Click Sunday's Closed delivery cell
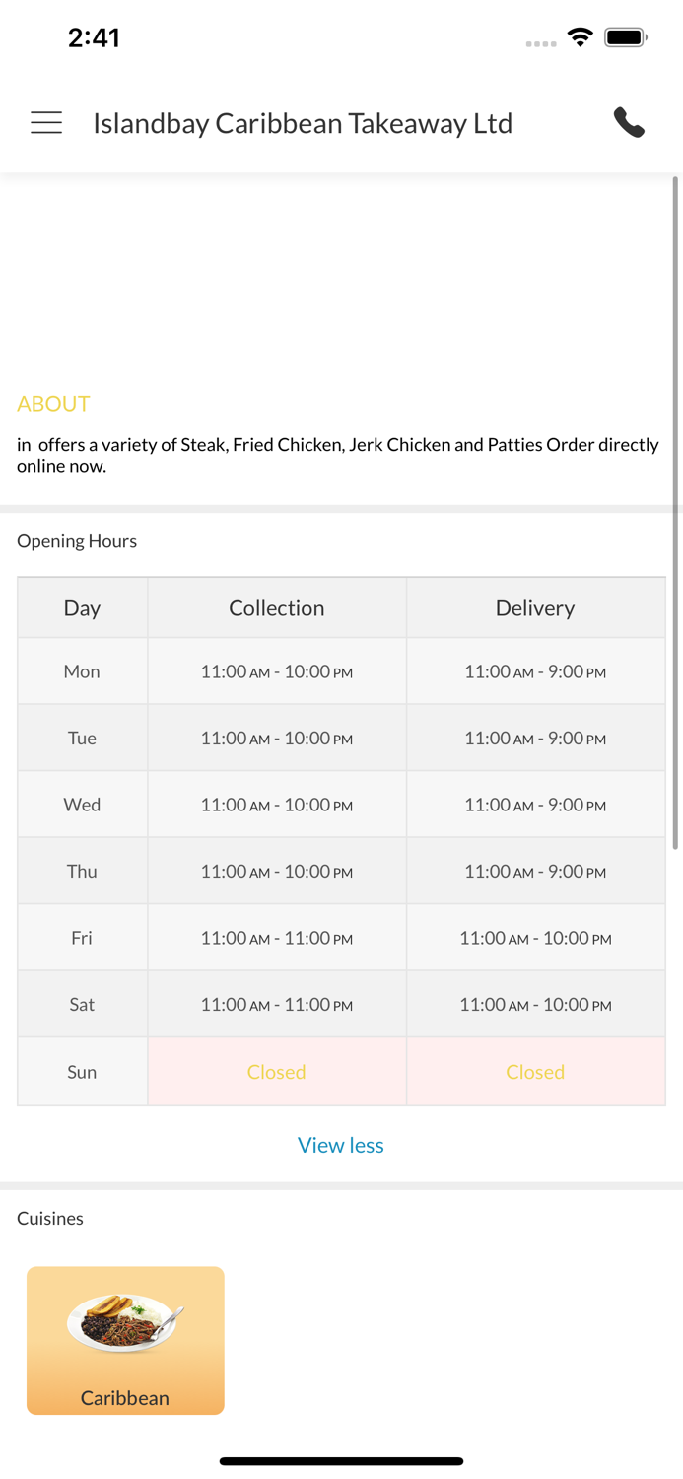 tap(535, 1071)
